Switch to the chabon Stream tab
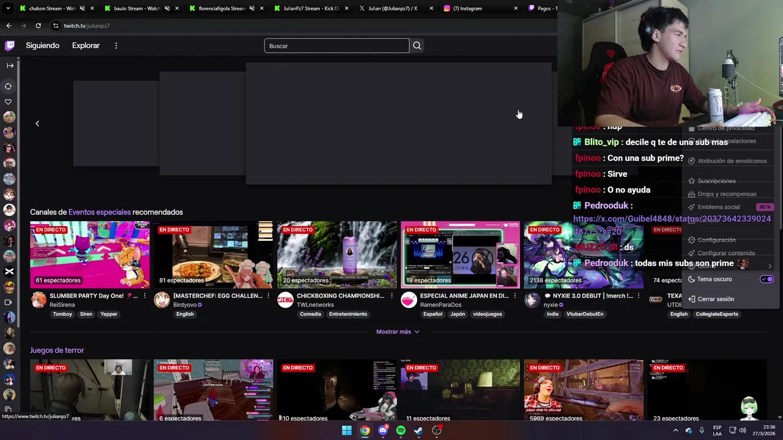 coord(52,9)
